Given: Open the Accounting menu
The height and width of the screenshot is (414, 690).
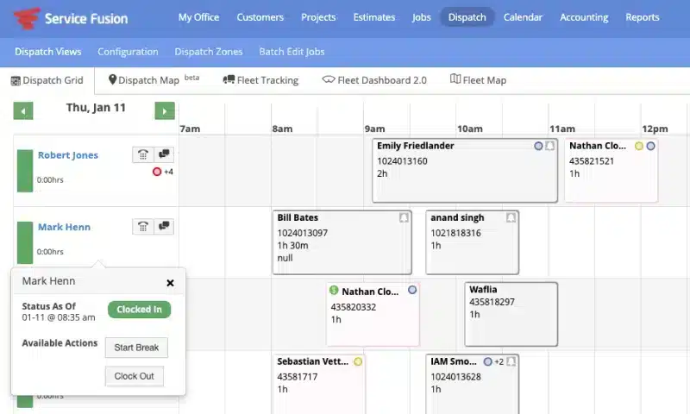Looking at the screenshot, I should tap(583, 17).
